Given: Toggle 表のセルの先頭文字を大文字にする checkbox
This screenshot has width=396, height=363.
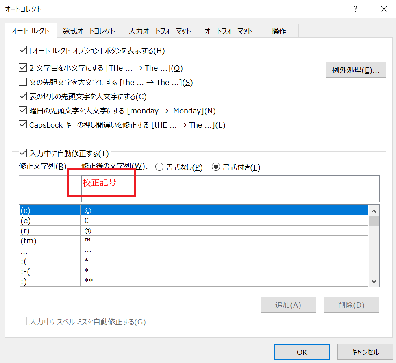Looking at the screenshot, I should [x=23, y=96].
